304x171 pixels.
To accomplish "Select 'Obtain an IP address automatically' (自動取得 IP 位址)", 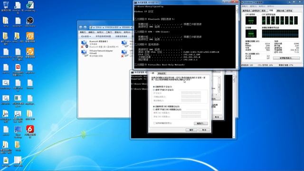I will (162, 86).
